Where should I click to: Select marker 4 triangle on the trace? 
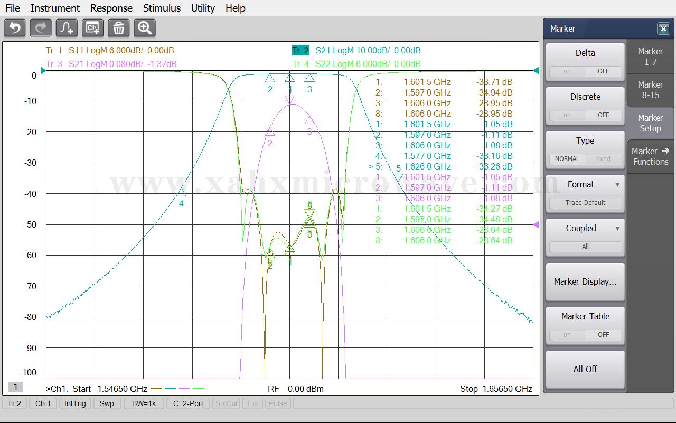pos(181,192)
